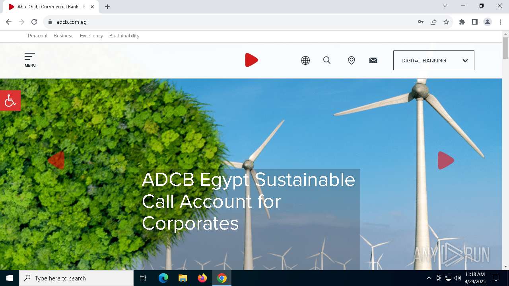Click the page vertical scrollbar

click(x=505, y=48)
